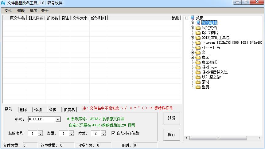Sort by 文件大小 column header
Image resolution: width=265 pixels, height=149 pixels.
click(x=80, y=18)
